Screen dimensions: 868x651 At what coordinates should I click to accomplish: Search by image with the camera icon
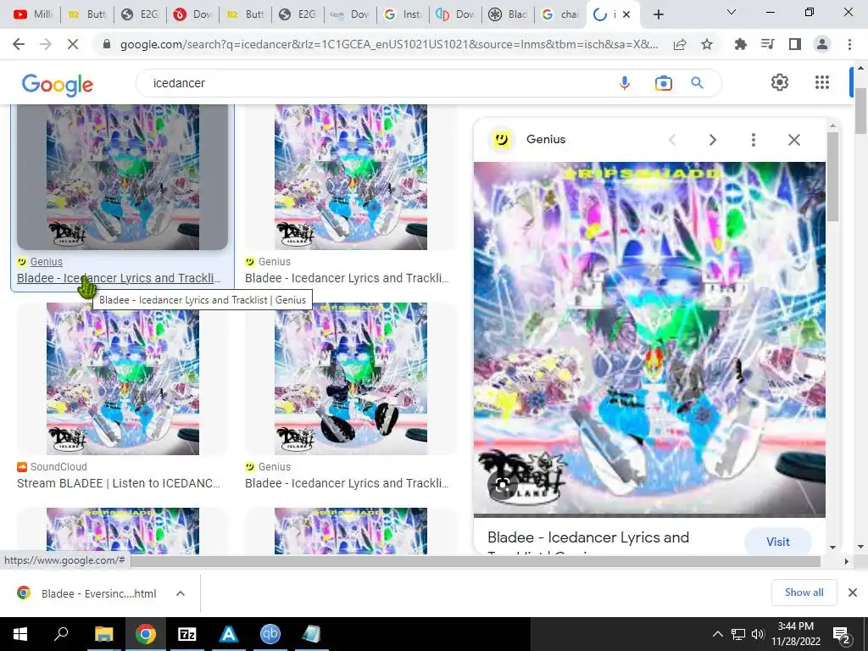[x=663, y=83]
